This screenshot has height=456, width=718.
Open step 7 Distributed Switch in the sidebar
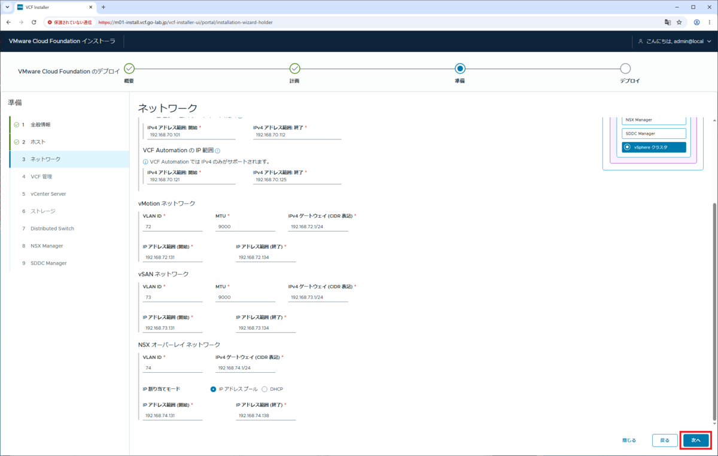pos(69,229)
